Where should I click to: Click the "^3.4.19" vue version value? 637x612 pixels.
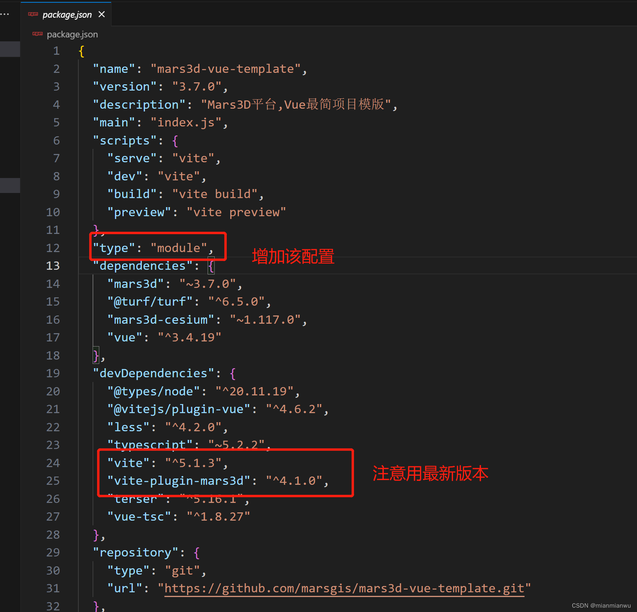pos(189,338)
